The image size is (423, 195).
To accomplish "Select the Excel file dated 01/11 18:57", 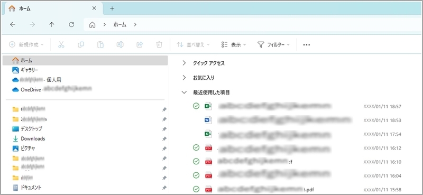I will pos(297,106).
